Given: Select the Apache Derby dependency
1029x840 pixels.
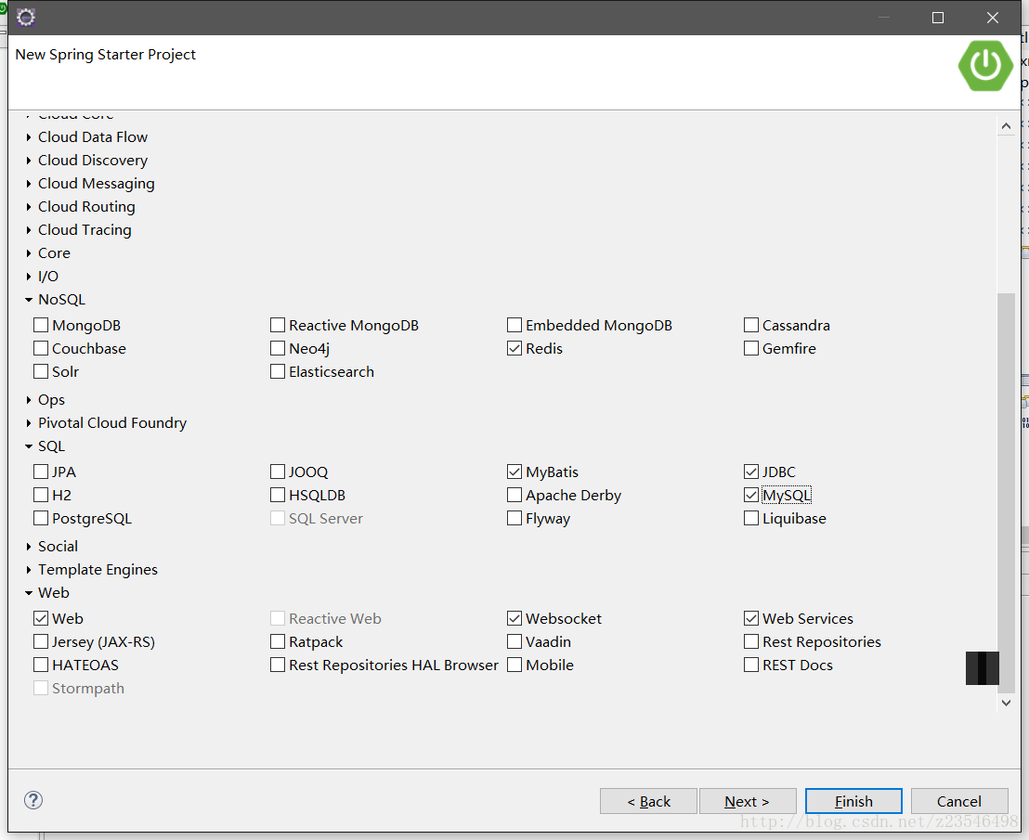Looking at the screenshot, I should pos(514,495).
